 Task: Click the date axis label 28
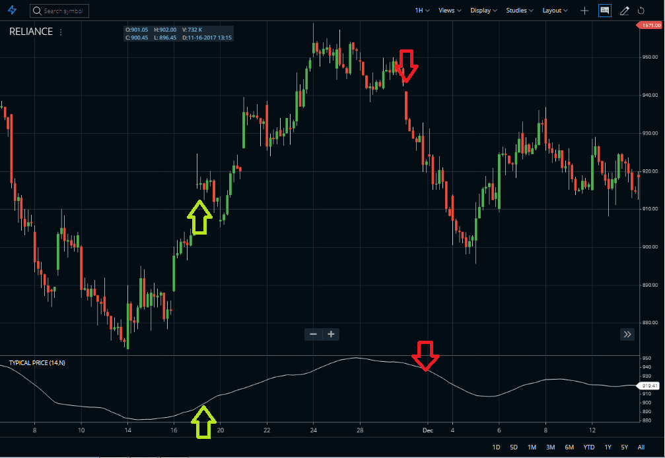(x=360, y=430)
